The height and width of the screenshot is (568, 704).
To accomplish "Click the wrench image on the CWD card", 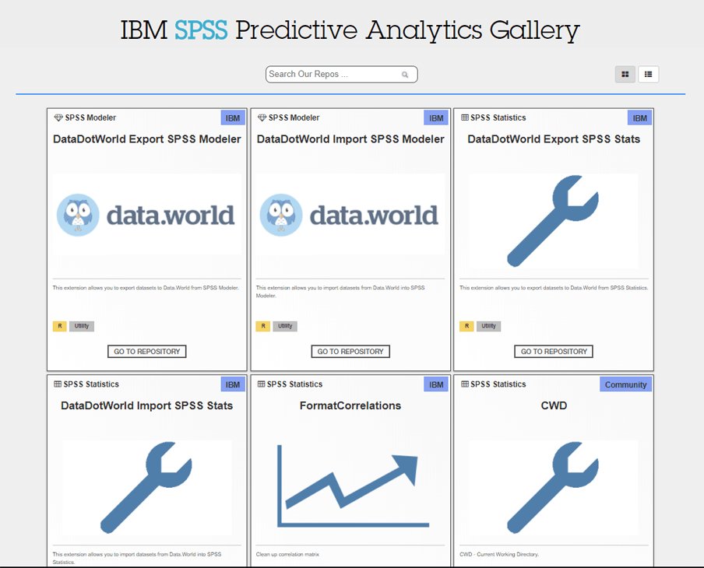I will pos(553,487).
